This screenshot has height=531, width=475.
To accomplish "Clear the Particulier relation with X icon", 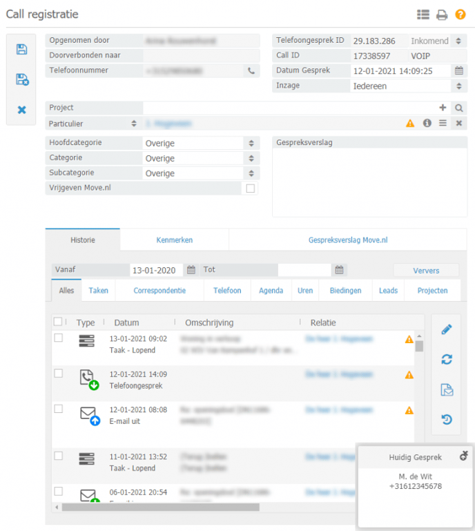I will [458, 124].
